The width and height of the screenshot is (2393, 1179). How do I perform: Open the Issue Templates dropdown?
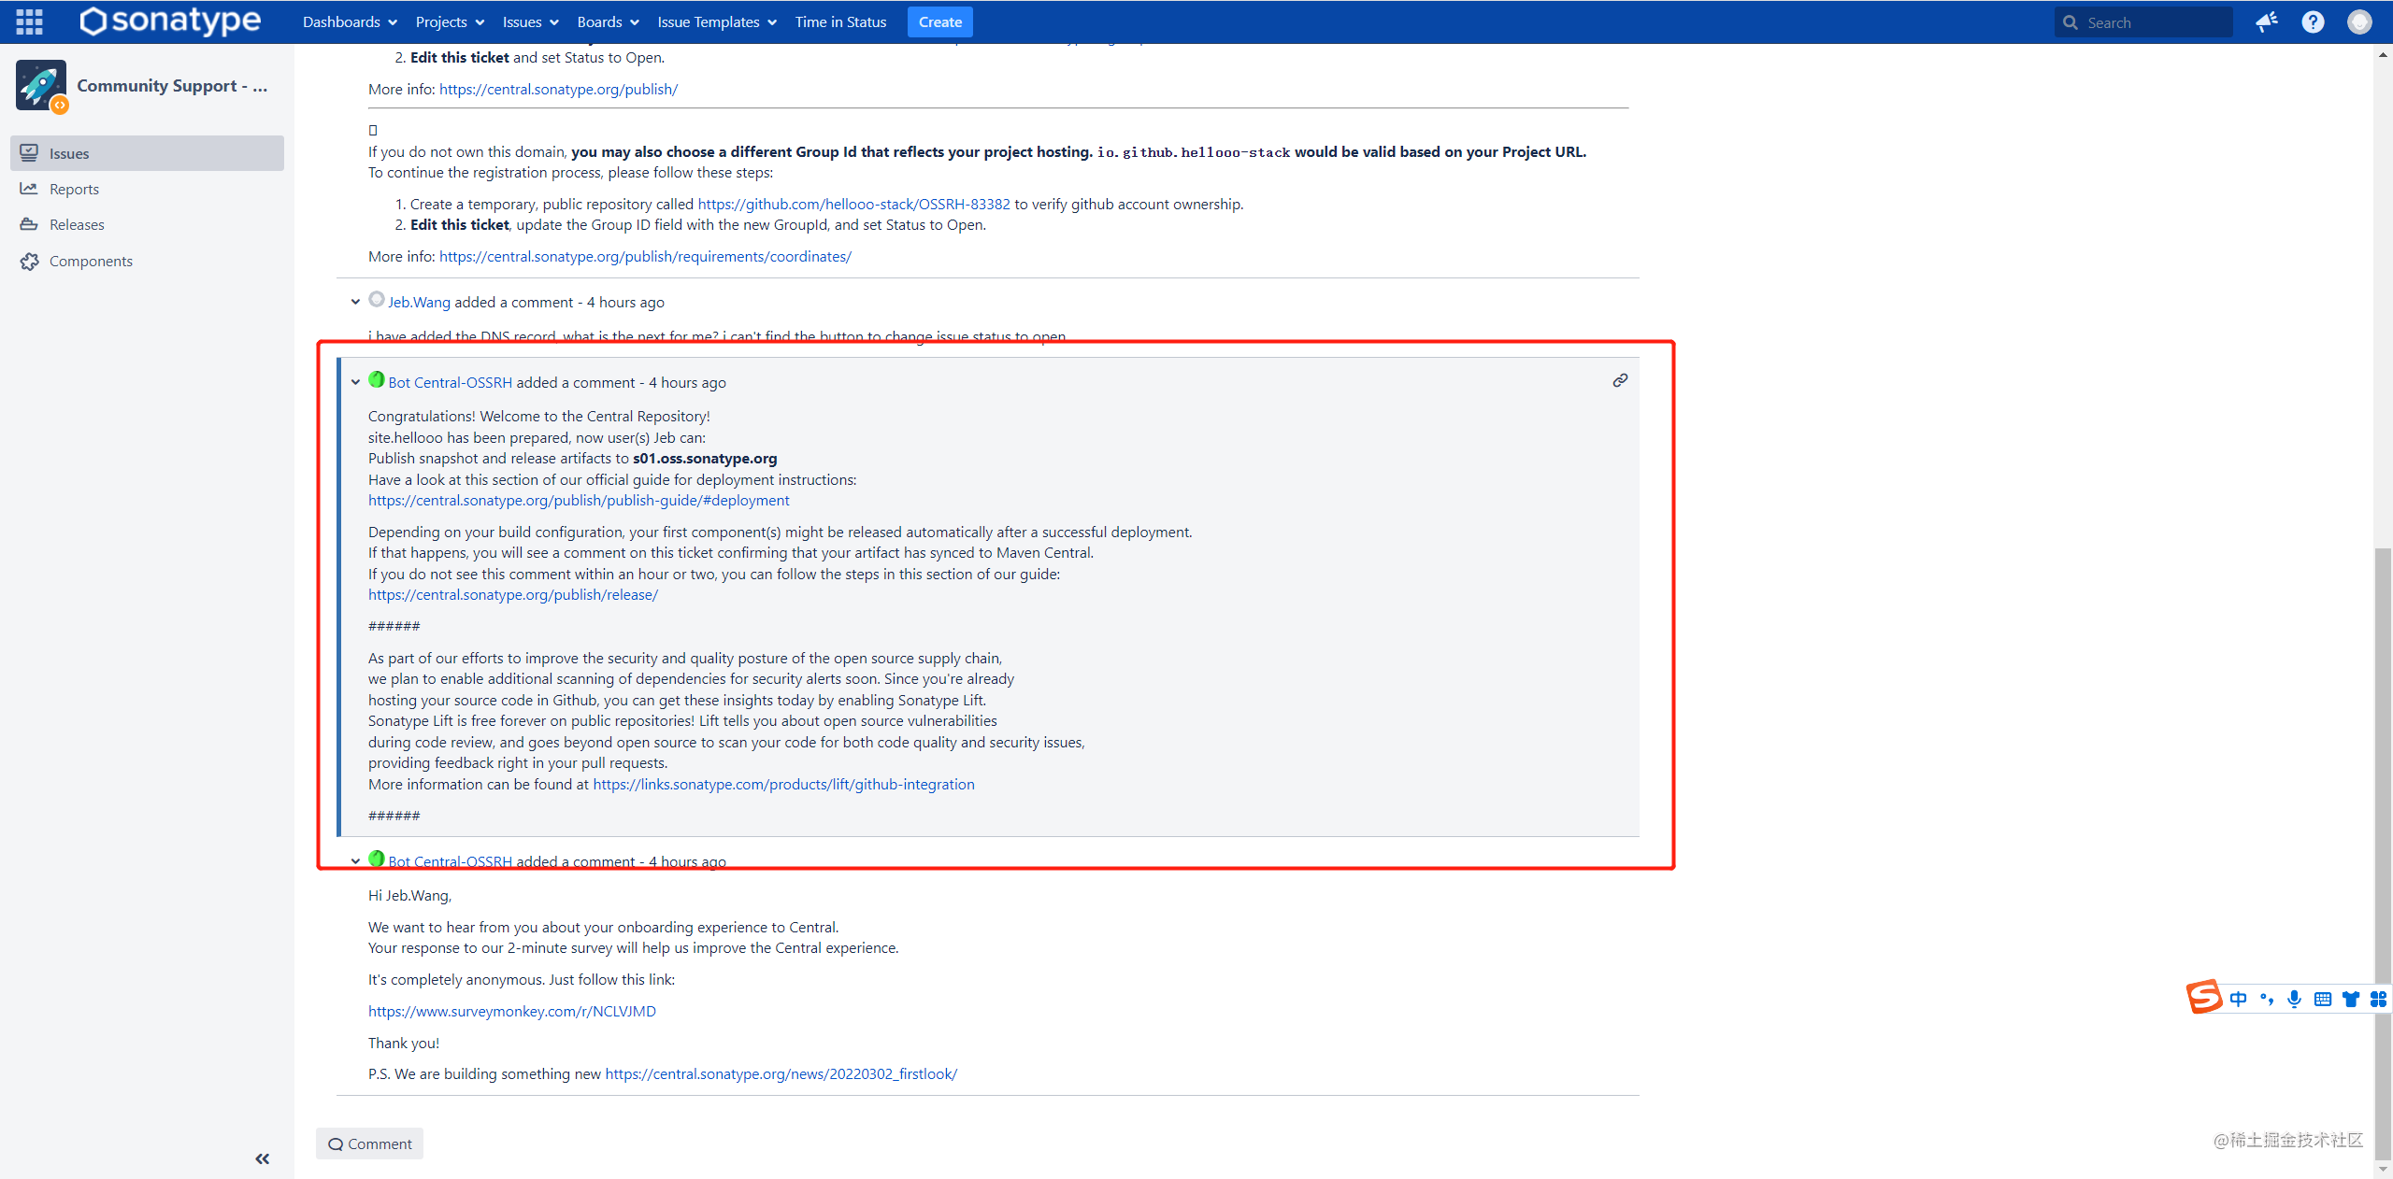coord(716,21)
